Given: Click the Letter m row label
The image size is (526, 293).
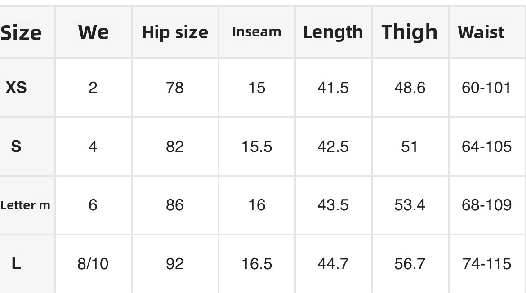Looking at the screenshot, I should [25, 205].
